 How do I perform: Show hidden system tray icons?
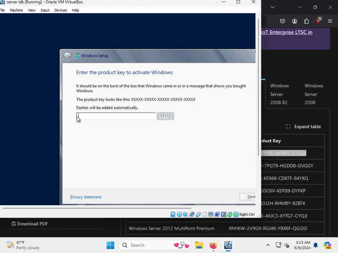[x=268, y=245]
